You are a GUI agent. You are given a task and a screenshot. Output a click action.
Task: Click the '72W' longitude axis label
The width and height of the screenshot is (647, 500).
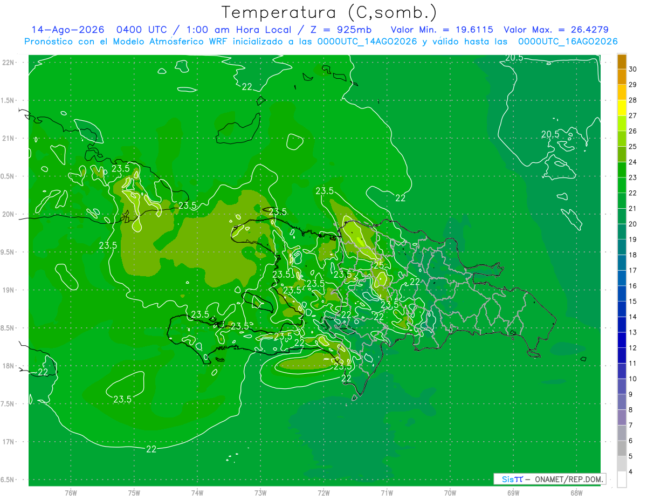(x=323, y=493)
